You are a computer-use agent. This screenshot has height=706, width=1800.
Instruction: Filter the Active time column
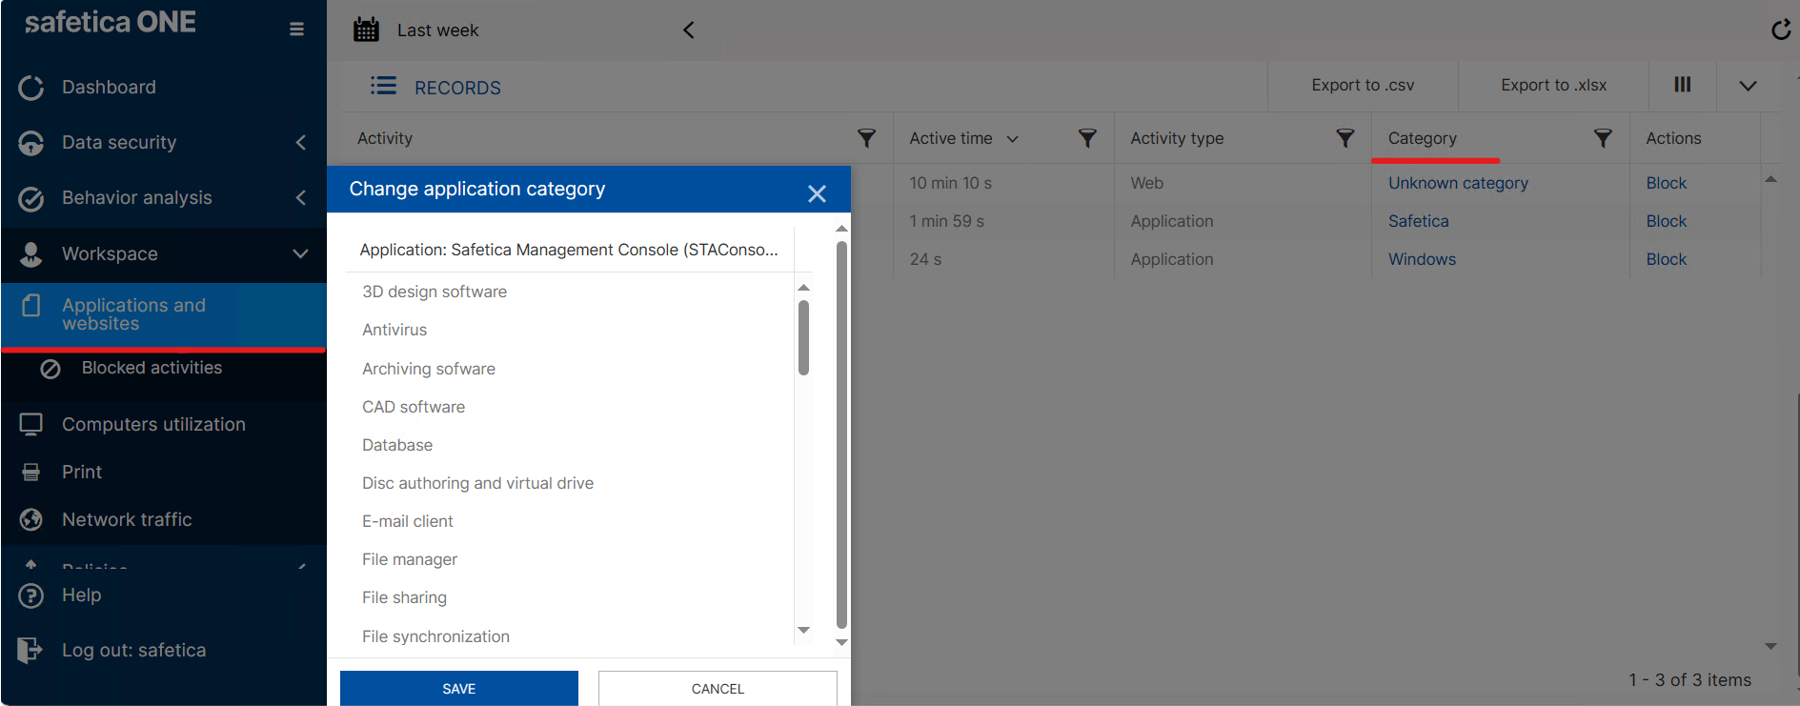1087,138
